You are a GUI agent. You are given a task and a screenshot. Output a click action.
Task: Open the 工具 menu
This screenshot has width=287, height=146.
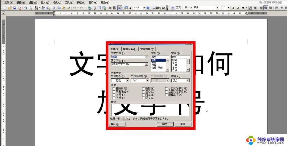(69, 3)
